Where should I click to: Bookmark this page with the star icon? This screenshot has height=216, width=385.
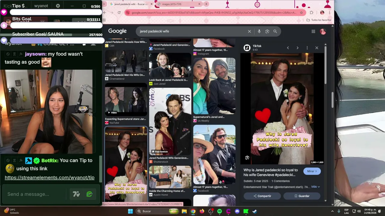click(301, 13)
